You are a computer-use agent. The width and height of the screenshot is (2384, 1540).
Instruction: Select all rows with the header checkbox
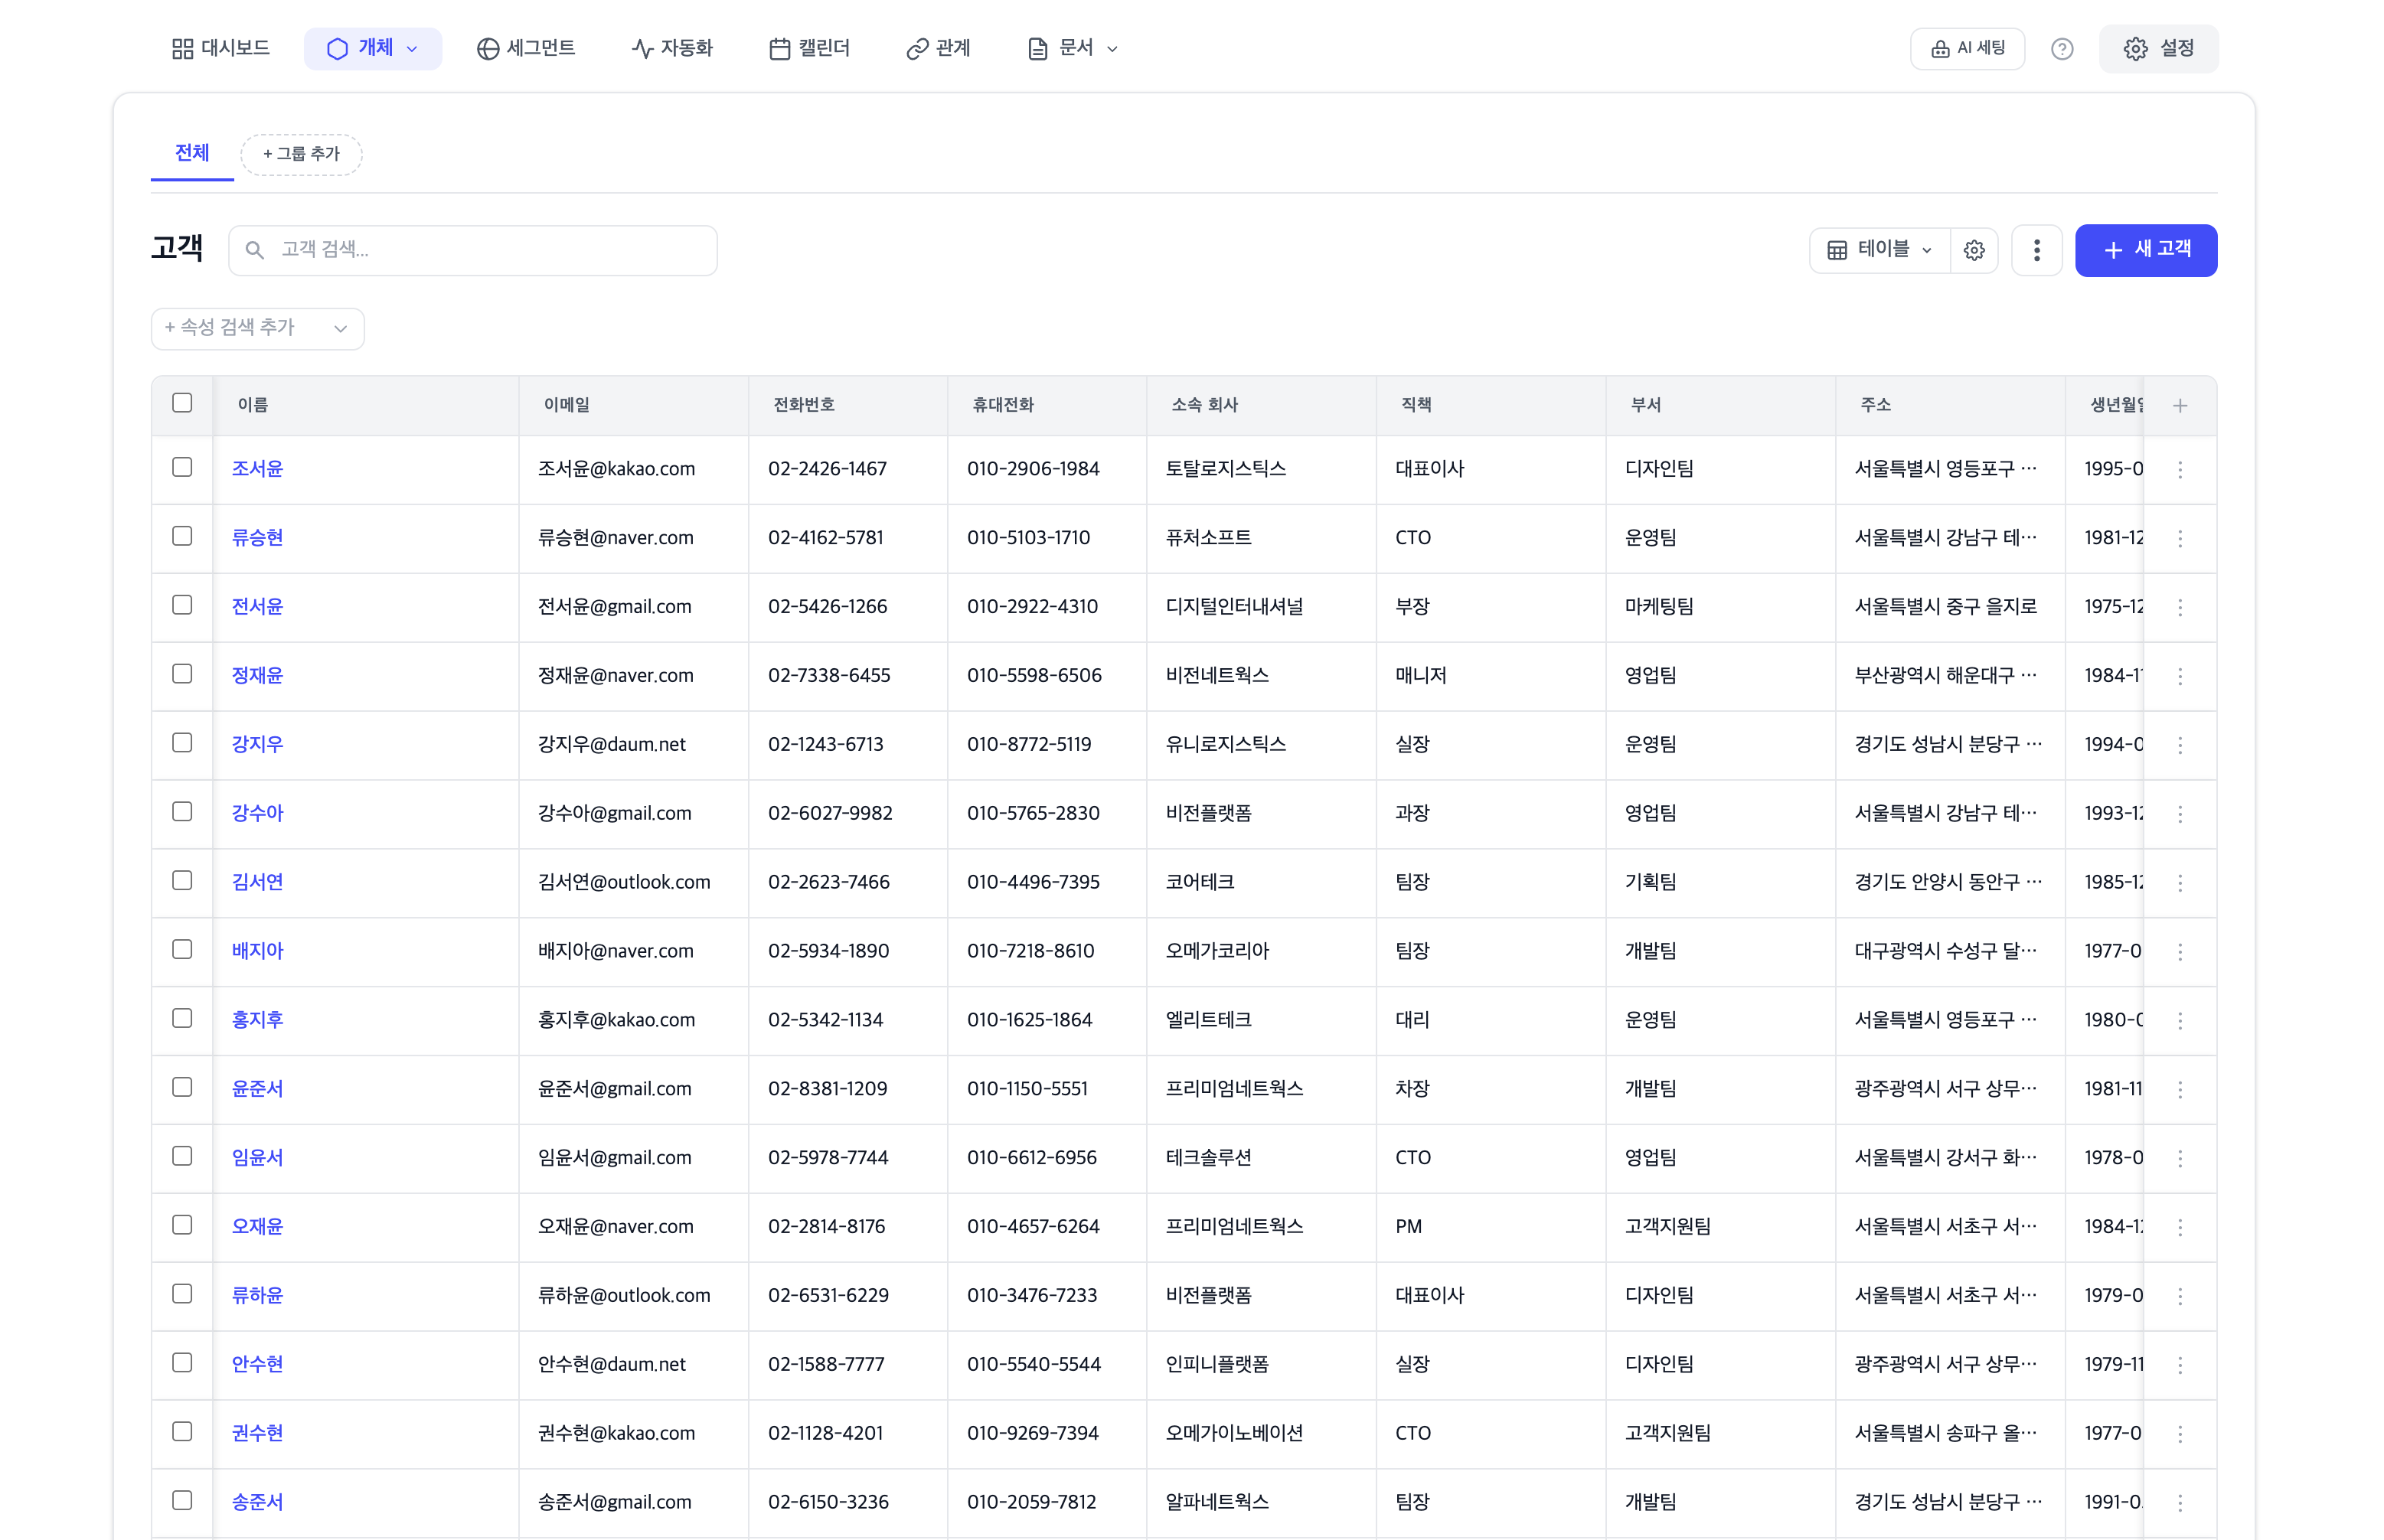pyautogui.click(x=182, y=402)
